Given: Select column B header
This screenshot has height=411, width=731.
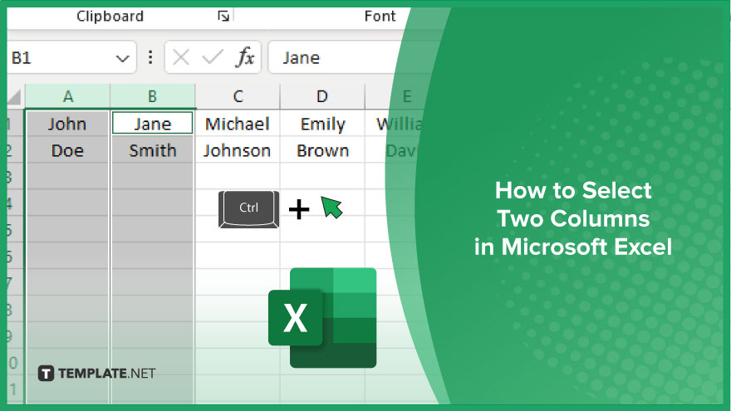Looking at the screenshot, I should tap(153, 96).
